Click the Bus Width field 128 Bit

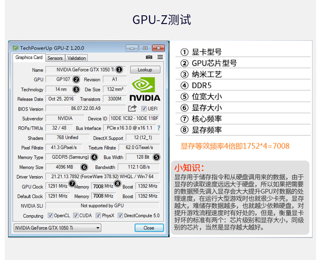[x=143, y=157]
